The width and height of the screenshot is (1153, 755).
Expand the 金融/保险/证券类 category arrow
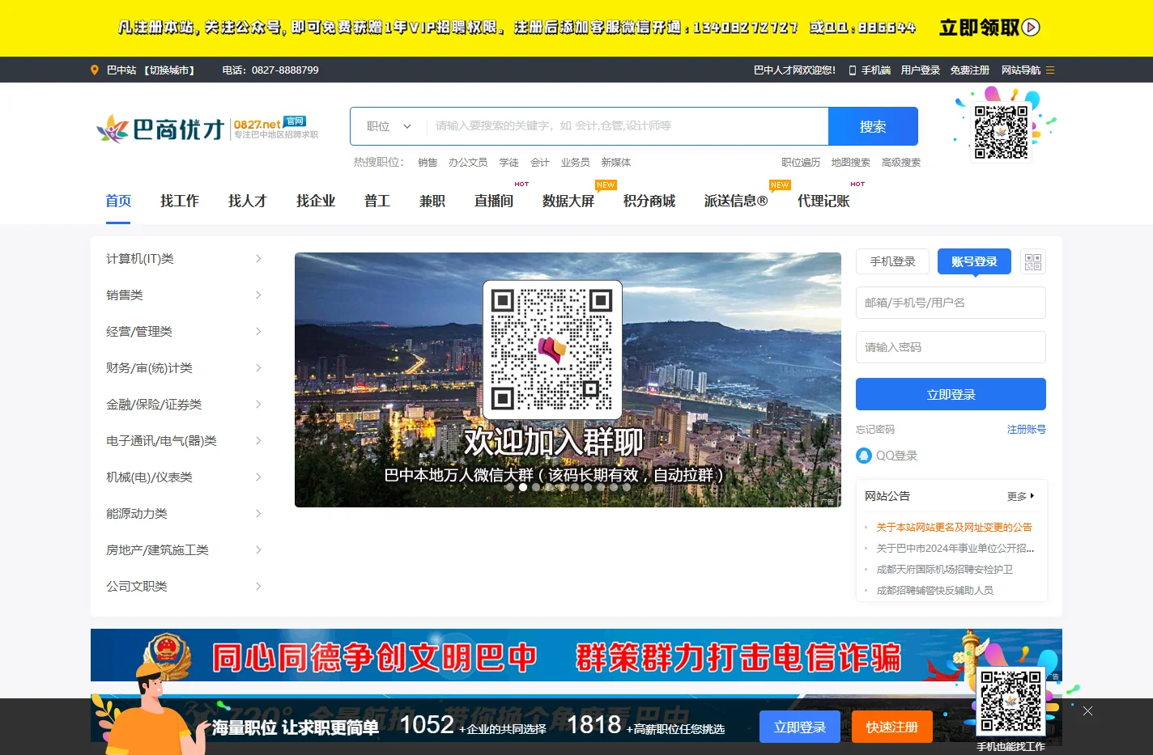coord(258,405)
